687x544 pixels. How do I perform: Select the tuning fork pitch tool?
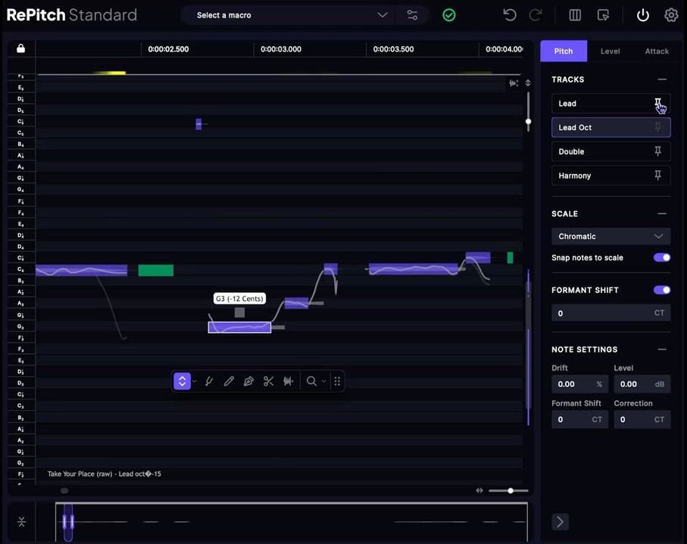pos(209,381)
